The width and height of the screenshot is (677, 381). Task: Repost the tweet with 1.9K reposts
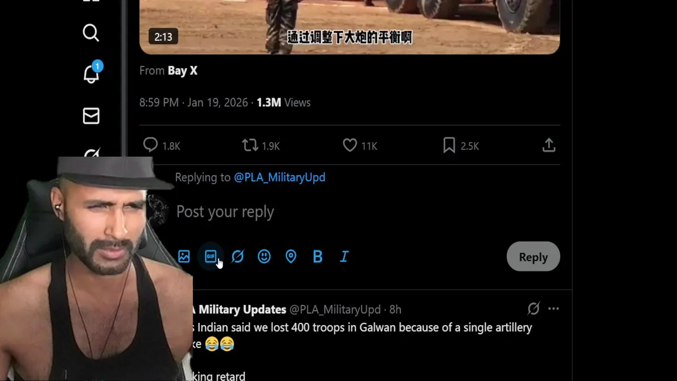coord(261,145)
